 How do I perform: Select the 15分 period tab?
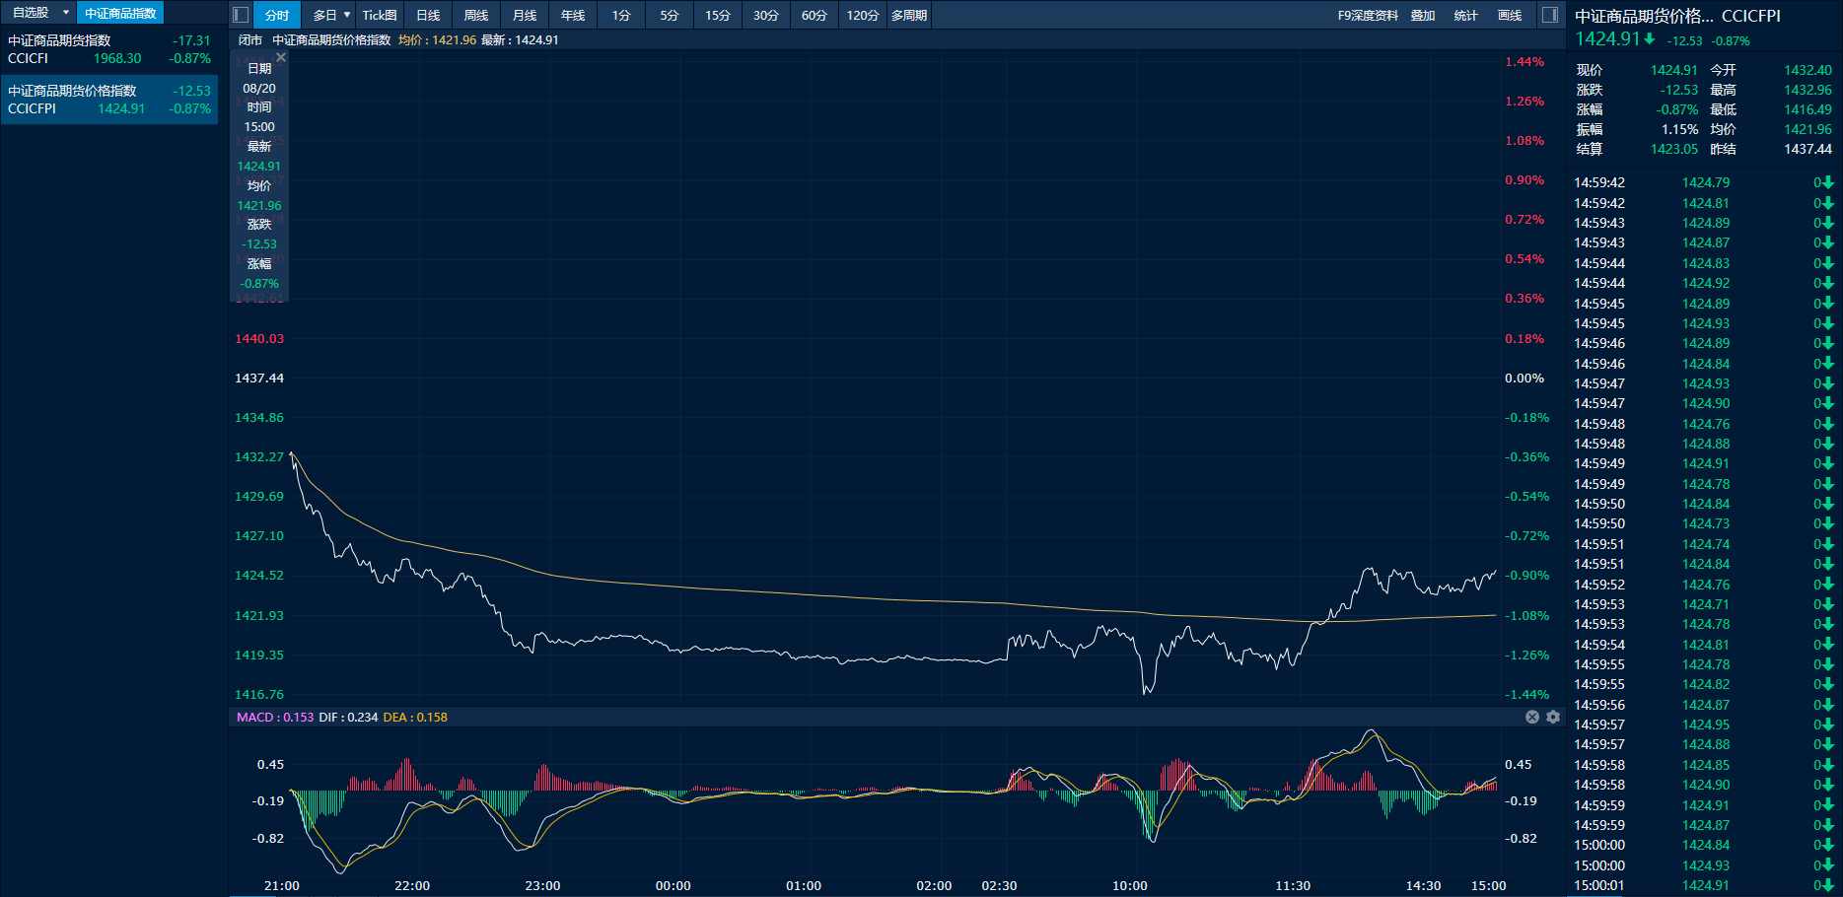click(718, 15)
